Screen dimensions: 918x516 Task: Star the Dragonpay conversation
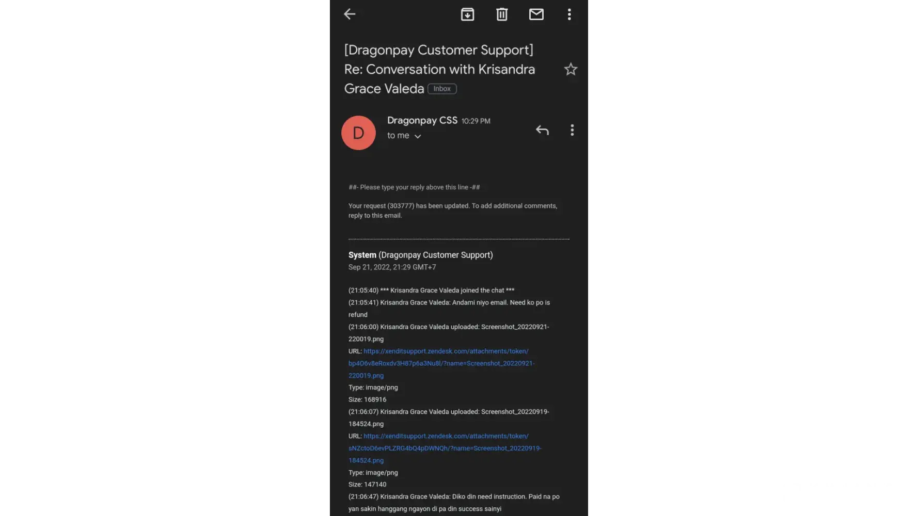pyautogui.click(x=571, y=69)
